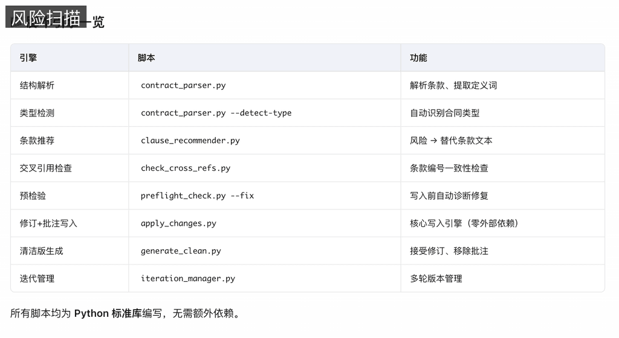Viewport: 619px width, 338px height.
Task: Click the 风险 → 替代条款文本 cell
Action: pos(451,141)
